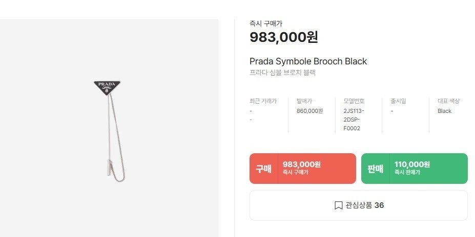Add item to 관심상품 wishlist

pyautogui.click(x=358, y=205)
